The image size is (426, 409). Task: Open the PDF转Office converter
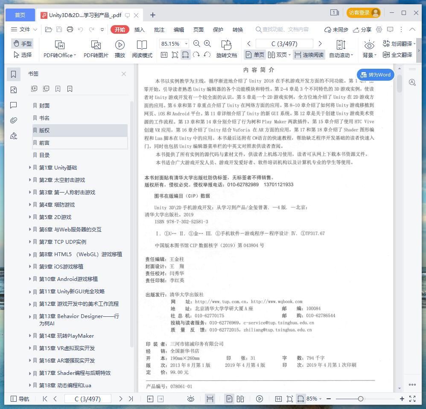(x=60, y=49)
